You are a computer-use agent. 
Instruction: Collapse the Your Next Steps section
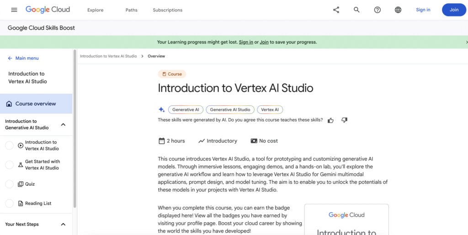tap(63, 225)
